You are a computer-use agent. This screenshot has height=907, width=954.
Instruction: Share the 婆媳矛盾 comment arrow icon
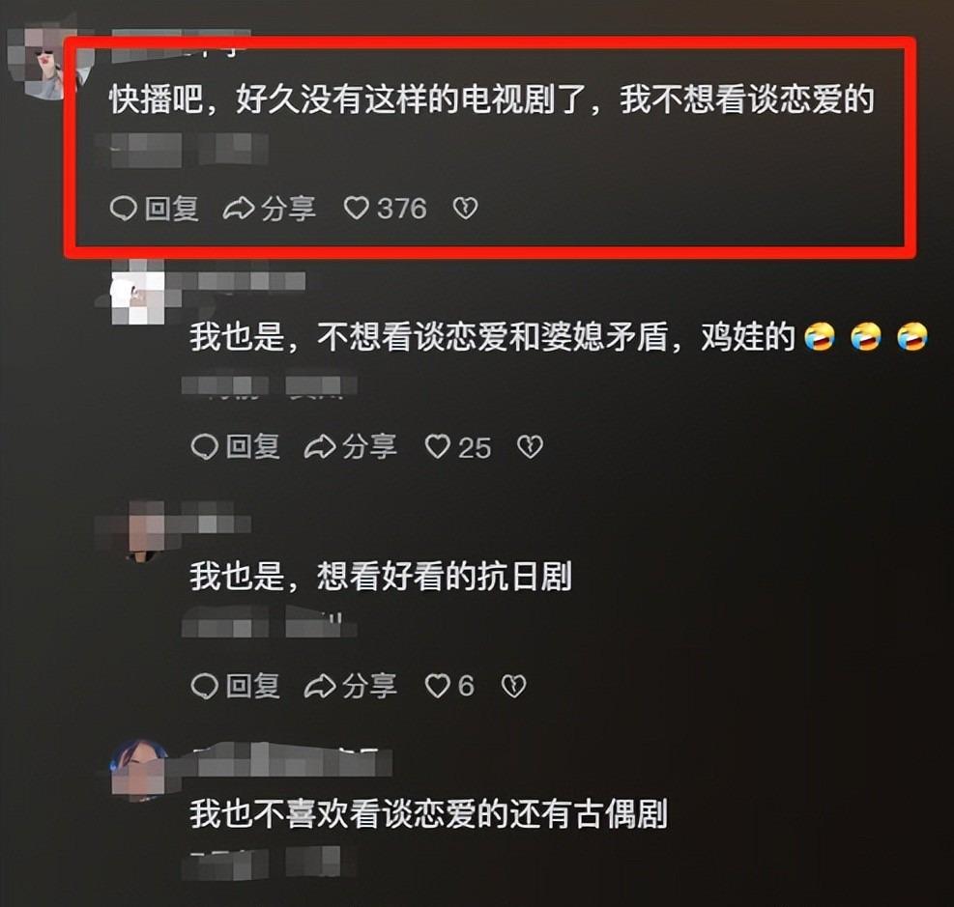319,447
